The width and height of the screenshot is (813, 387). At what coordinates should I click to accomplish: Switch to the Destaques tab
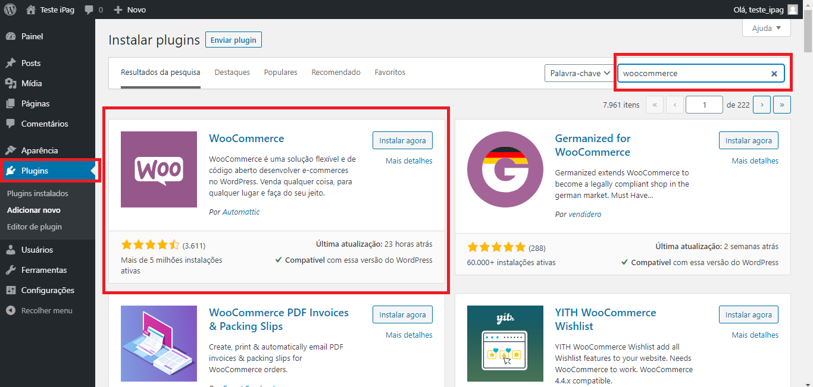click(232, 73)
